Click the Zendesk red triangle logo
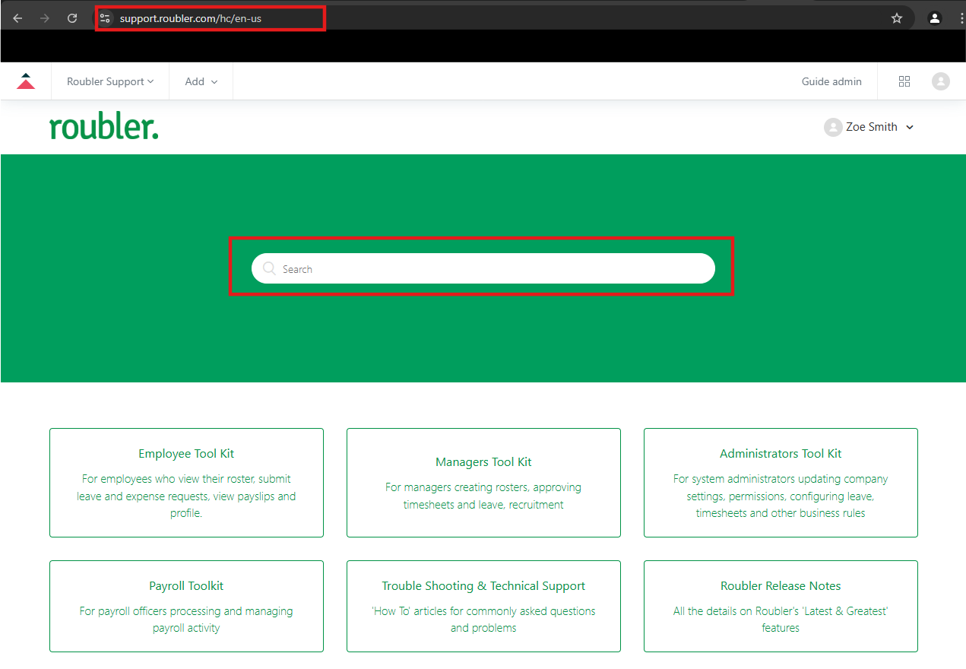Viewport: 966px width, 669px height. click(x=26, y=81)
